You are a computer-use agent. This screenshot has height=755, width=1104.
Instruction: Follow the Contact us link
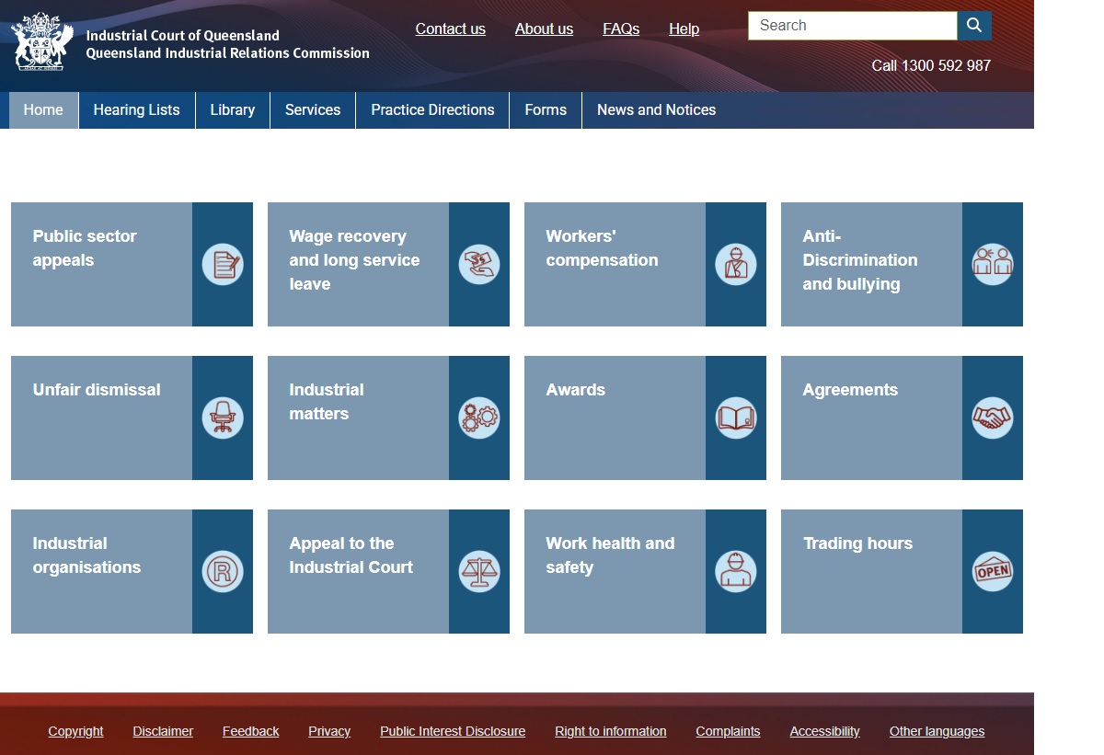[451, 29]
